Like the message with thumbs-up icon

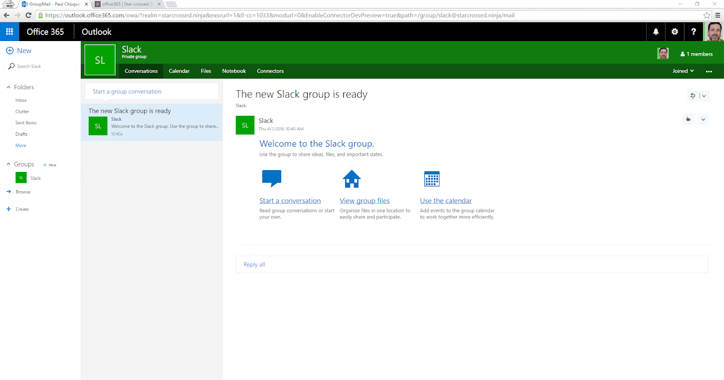(688, 119)
